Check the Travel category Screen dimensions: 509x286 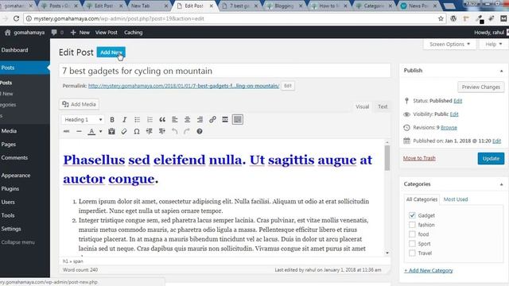click(412, 253)
